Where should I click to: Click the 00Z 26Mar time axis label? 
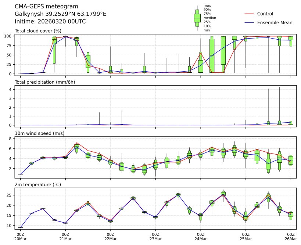coord(291,236)
